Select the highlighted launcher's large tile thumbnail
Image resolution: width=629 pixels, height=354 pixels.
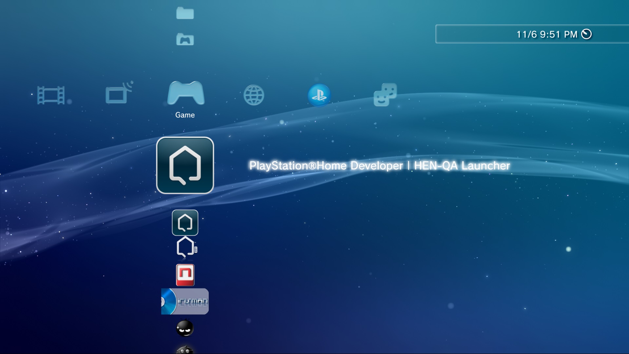click(185, 166)
